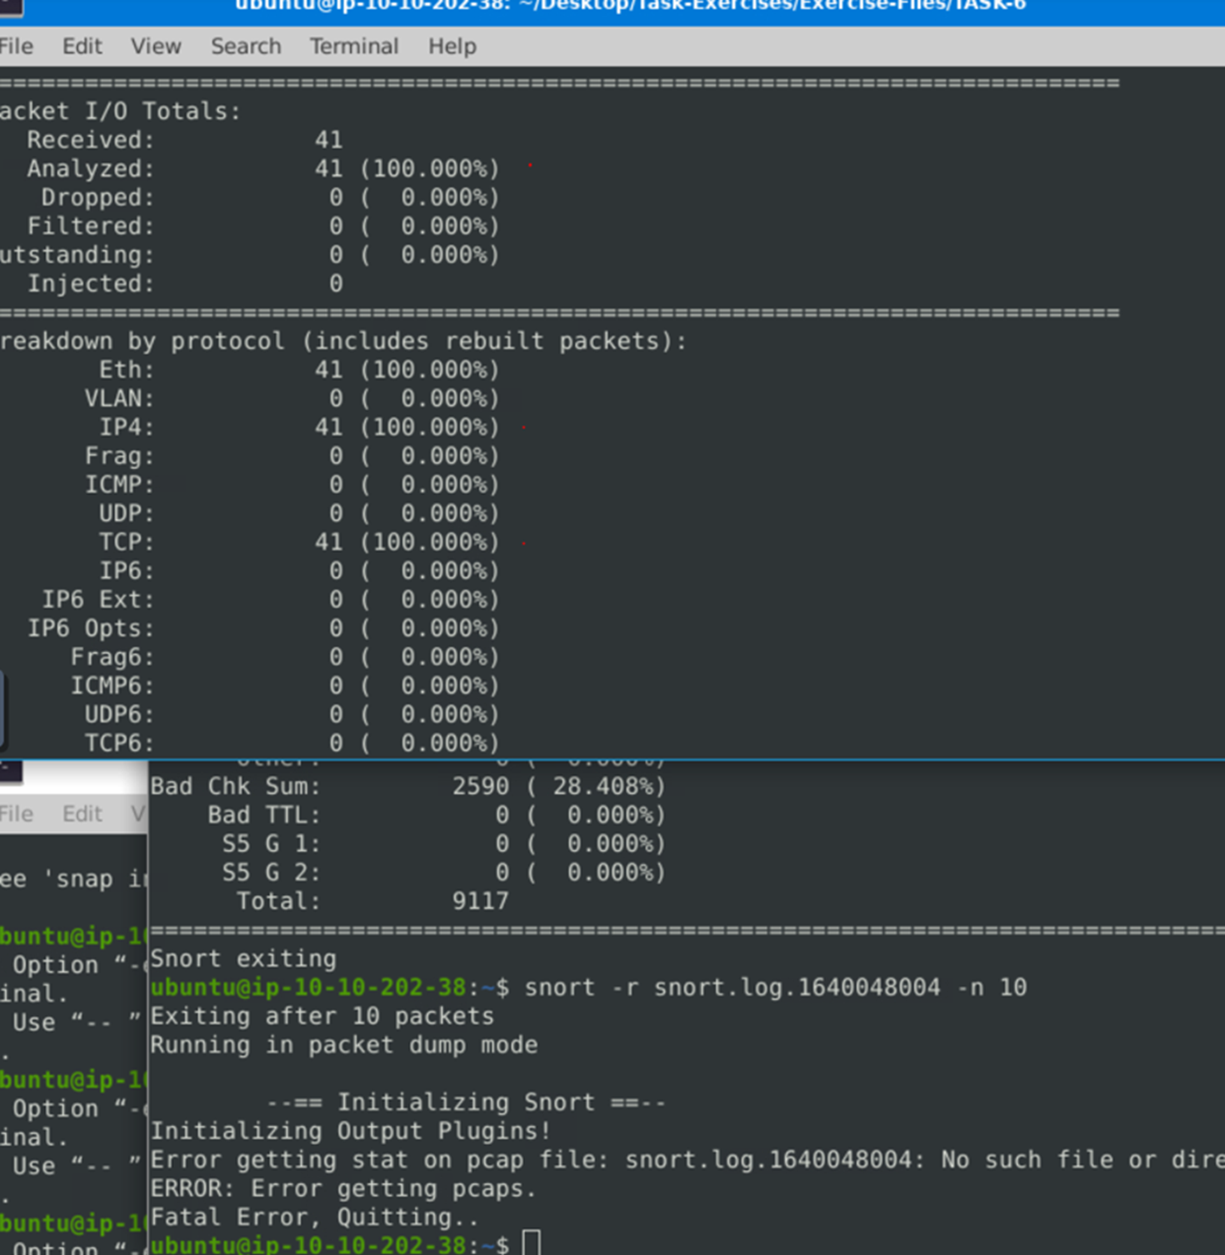Click the 'acket I/O Totals:' heading
Image resolution: width=1225 pixels, height=1255 pixels.
click(x=120, y=111)
